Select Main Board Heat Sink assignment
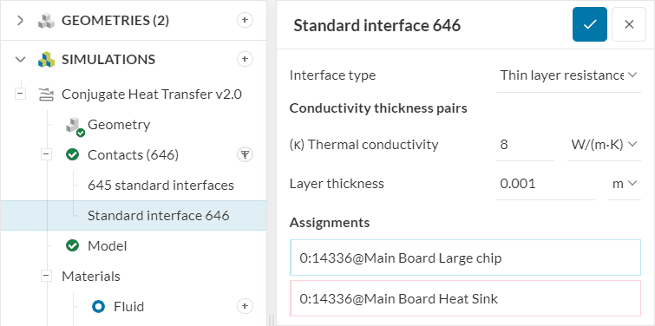The height and width of the screenshot is (326, 655). coord(465,298)
